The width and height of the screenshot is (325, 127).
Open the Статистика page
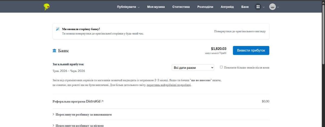[x=181, y=7]
